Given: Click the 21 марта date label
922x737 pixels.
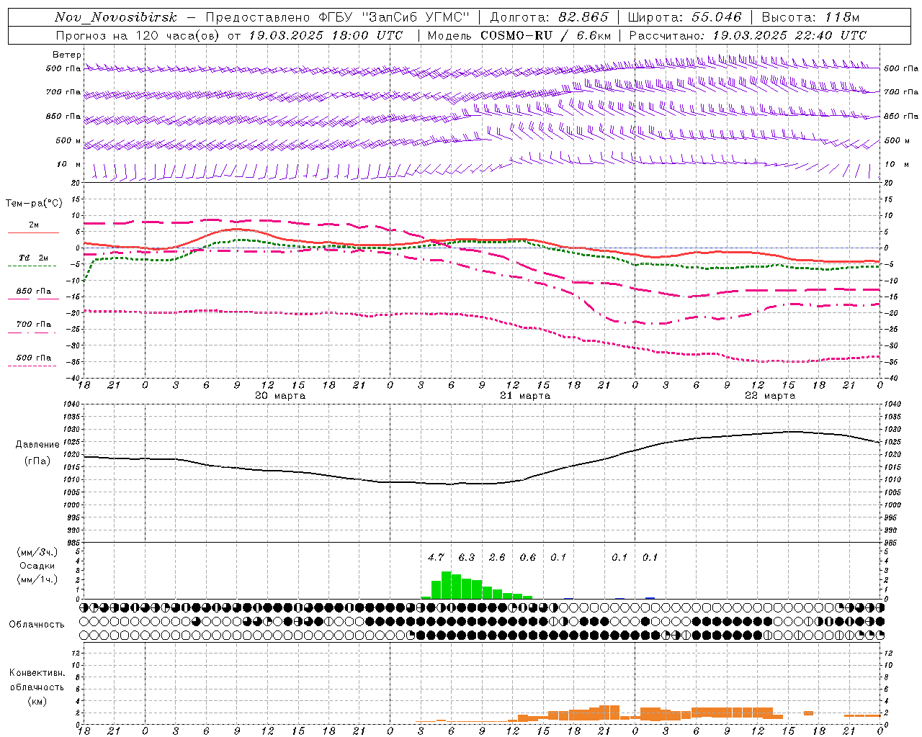Looking at the screenshot, I should click(525, 396).
